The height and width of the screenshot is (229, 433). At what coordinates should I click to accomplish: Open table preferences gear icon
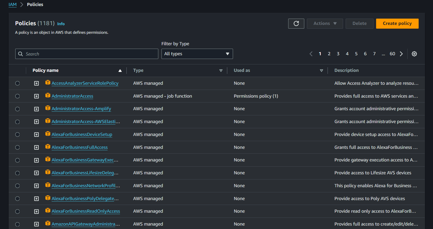[x=414, y=54]
